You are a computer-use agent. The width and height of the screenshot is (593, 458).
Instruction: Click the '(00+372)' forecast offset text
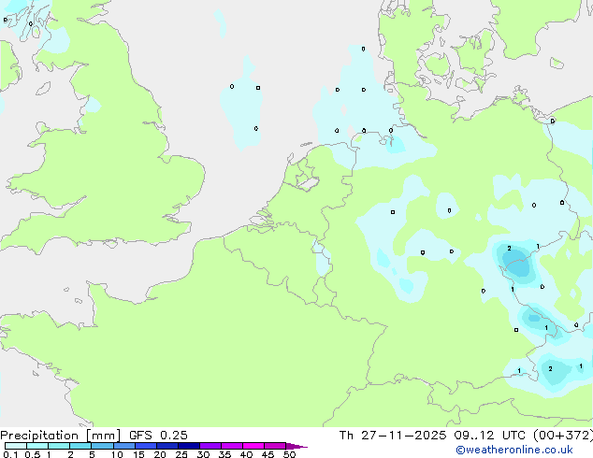[x=562, y=436]
